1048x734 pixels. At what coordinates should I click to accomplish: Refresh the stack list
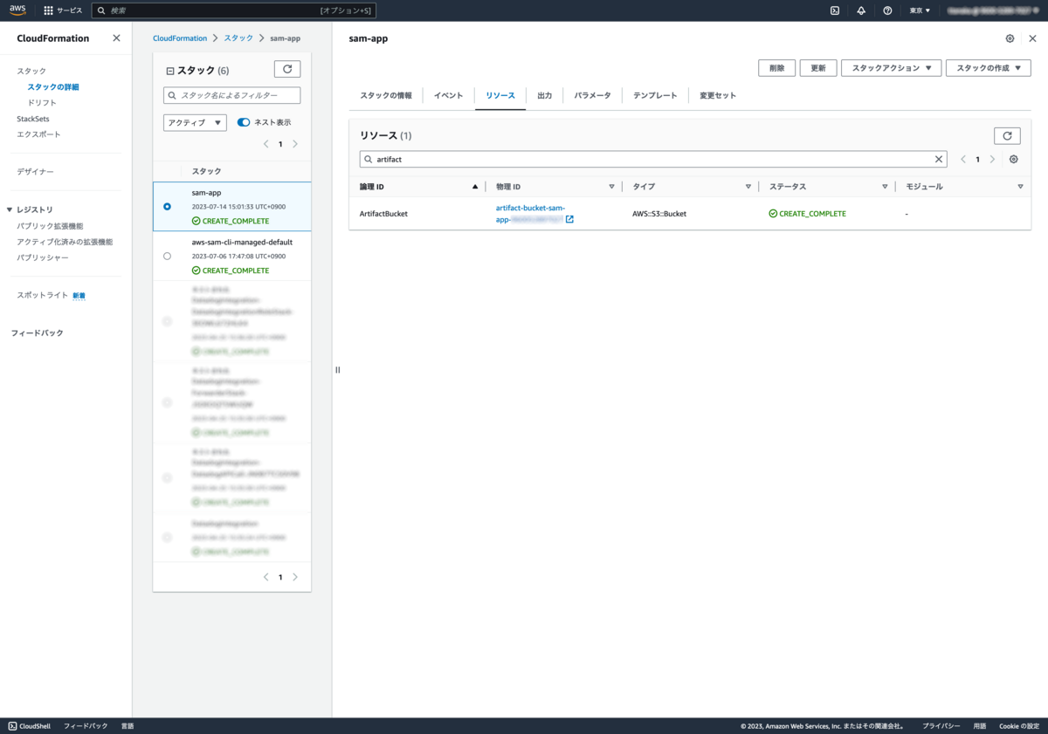click(x=287, y=69)
